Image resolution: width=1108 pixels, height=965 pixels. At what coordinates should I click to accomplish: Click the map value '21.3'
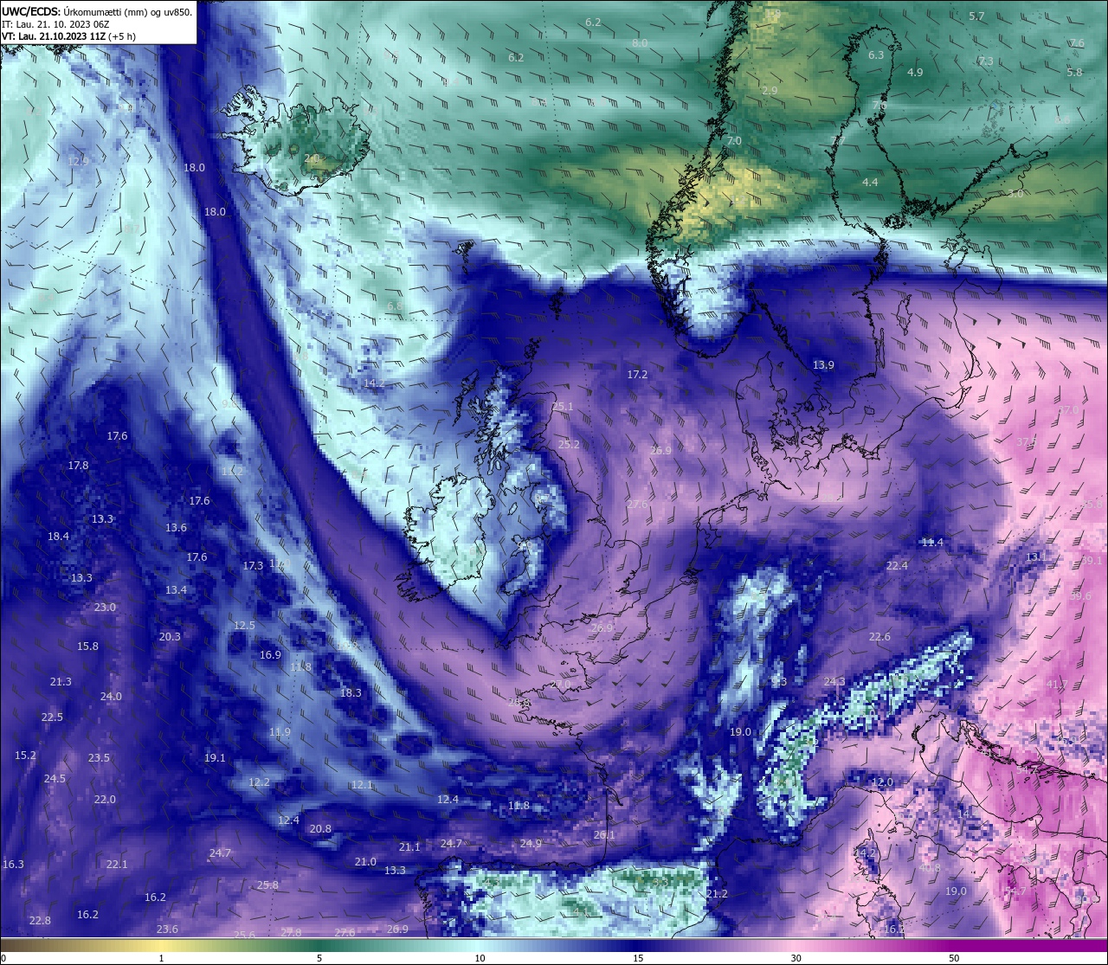click(x=61, y=682)
